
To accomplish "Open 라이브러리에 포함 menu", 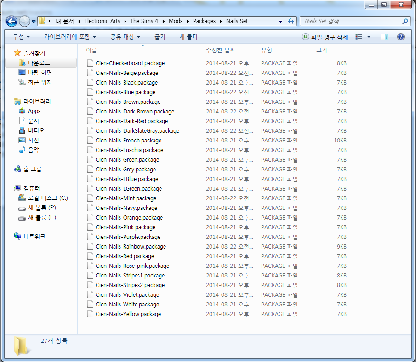I will 70,37.
